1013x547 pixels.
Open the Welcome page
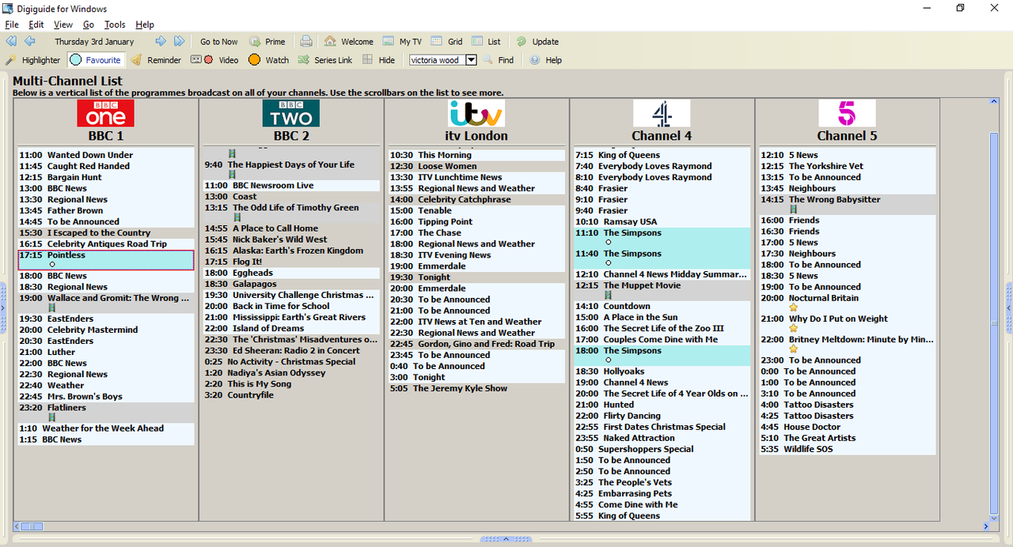(348, 42)
